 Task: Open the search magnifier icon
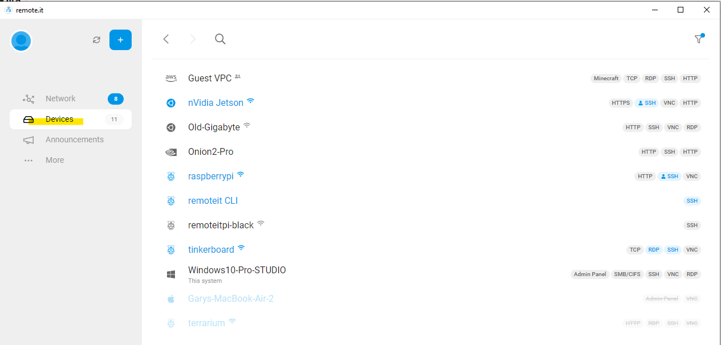coord(220,39)
